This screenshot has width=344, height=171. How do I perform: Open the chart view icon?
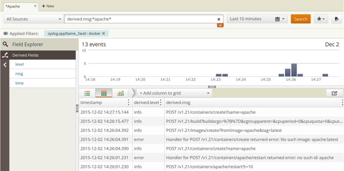pos(120,94)
